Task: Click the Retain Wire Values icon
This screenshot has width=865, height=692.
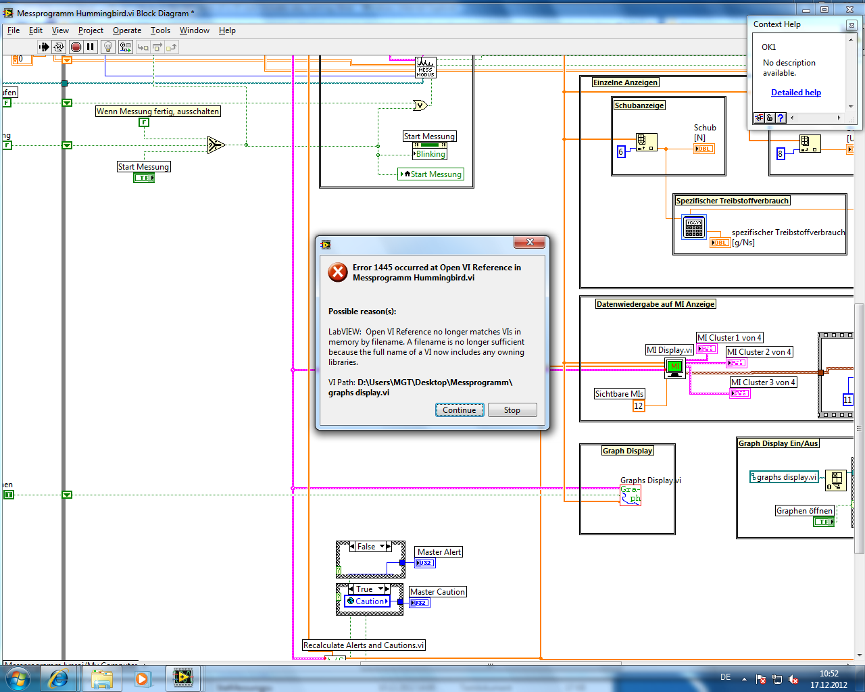Action: pyautogui.click(x=126, y=47)
